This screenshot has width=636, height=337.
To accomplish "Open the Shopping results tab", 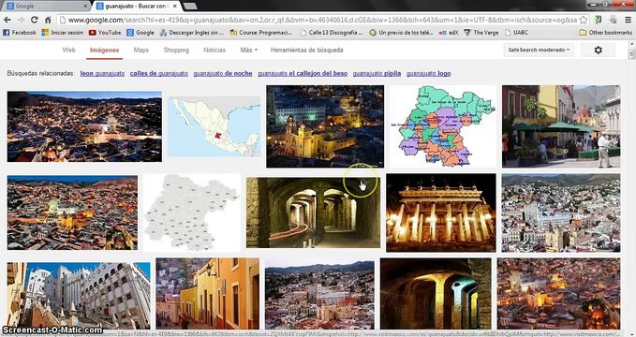I will click(176, 50).
